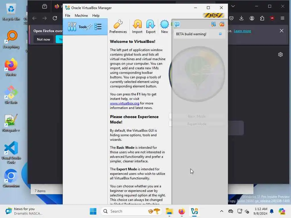Open notification bell in taskbar
Screen dimensions: 291x218
pyautogui.click(x=272, y=211)
